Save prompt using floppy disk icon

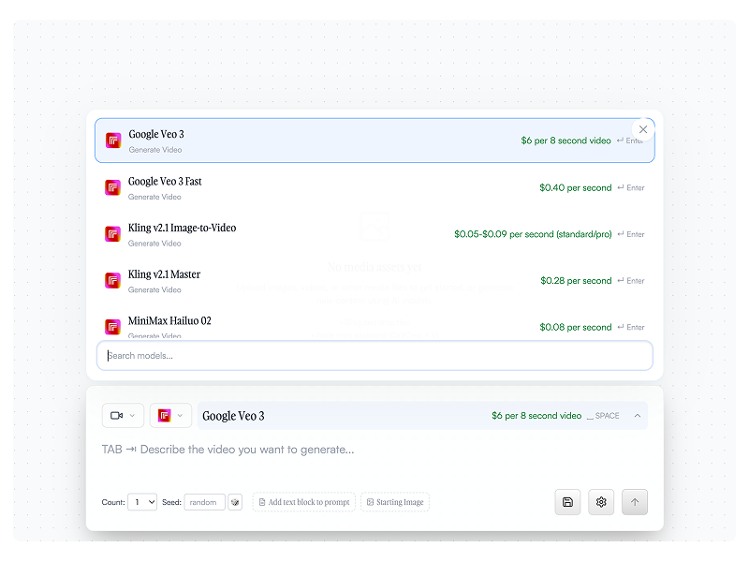(x=567, y=502)
